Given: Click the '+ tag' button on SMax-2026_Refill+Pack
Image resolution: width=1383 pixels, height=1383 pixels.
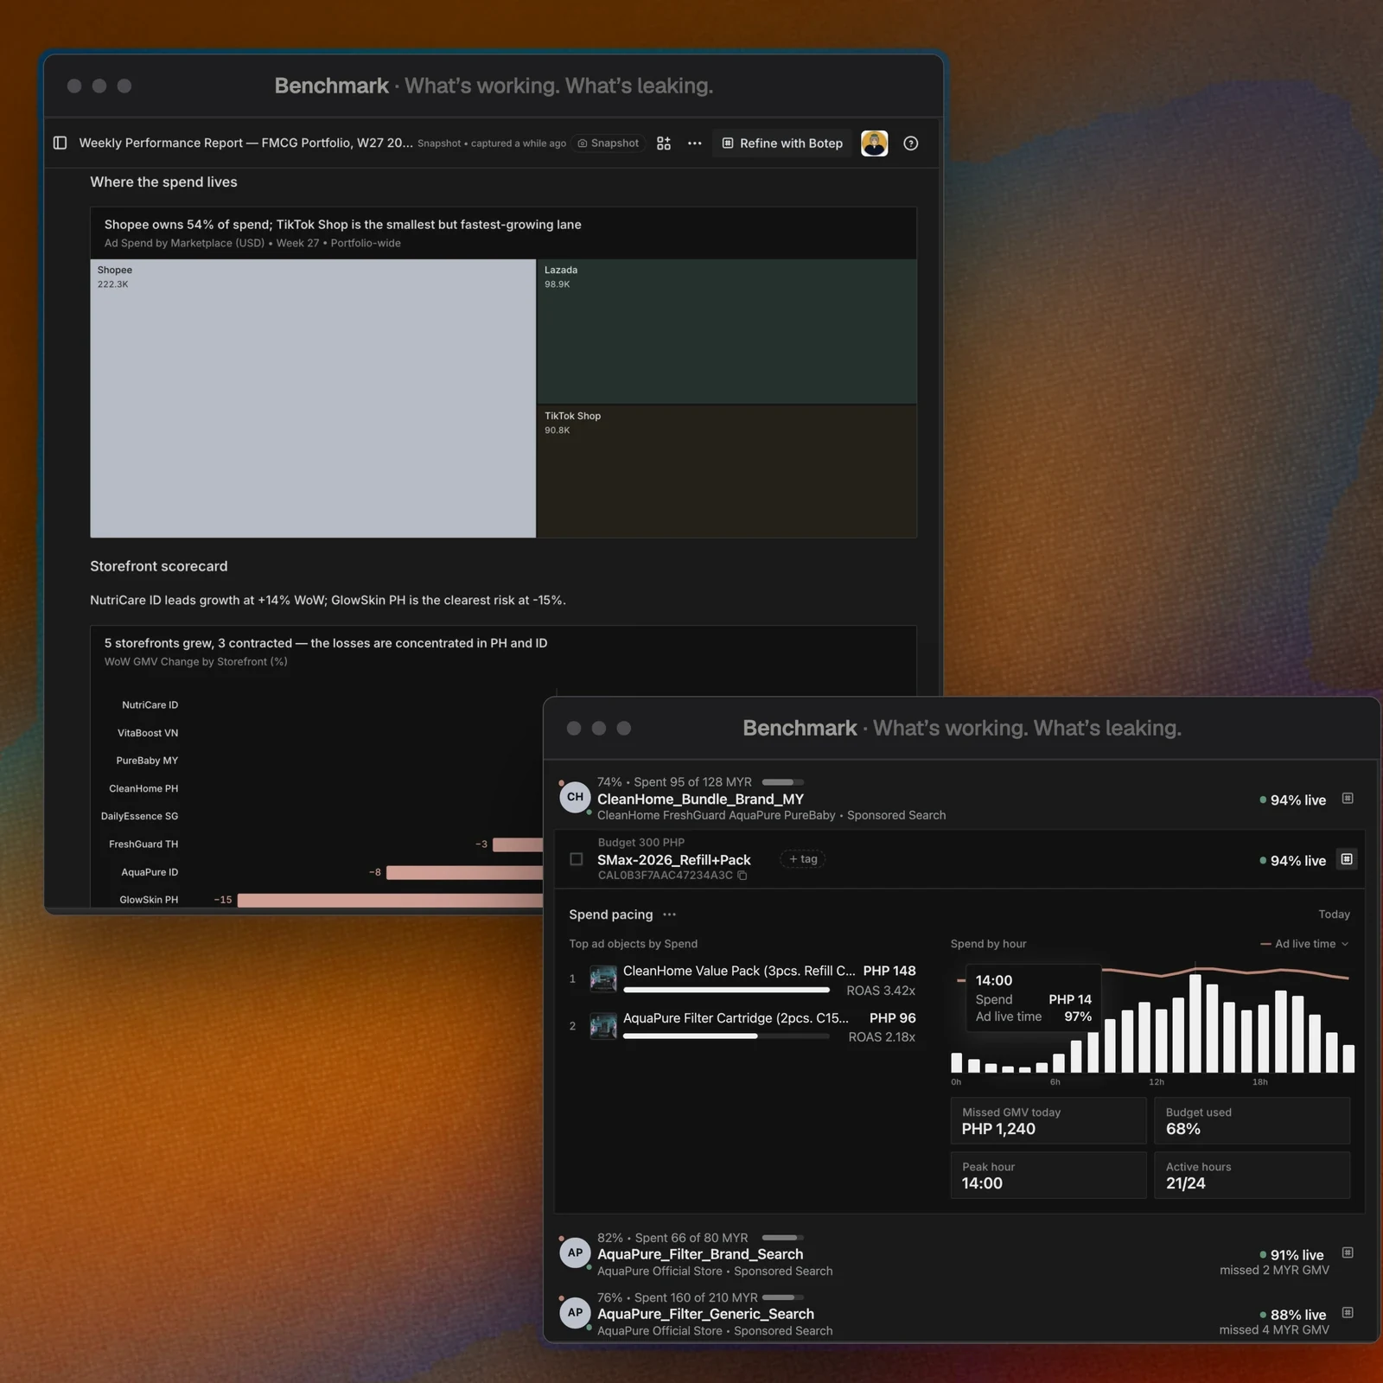Looking at the screenshot, I should pos(803,859).
